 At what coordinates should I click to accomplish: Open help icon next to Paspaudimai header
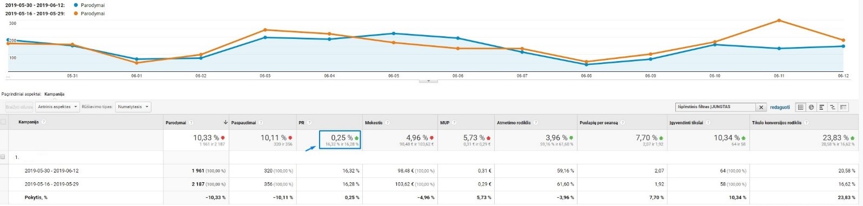261,123
